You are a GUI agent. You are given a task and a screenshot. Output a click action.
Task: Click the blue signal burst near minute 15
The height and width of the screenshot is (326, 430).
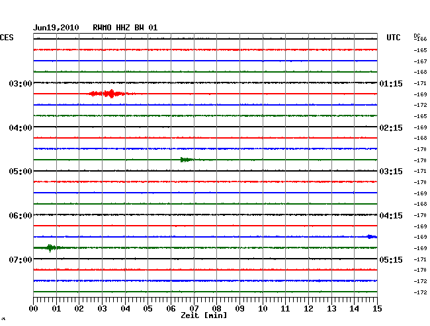pos(372,236)
